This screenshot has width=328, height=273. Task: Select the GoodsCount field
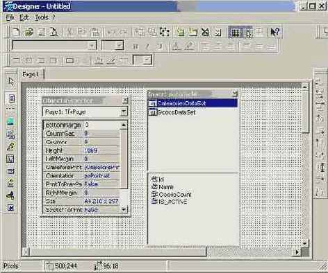tap(171, 194)
